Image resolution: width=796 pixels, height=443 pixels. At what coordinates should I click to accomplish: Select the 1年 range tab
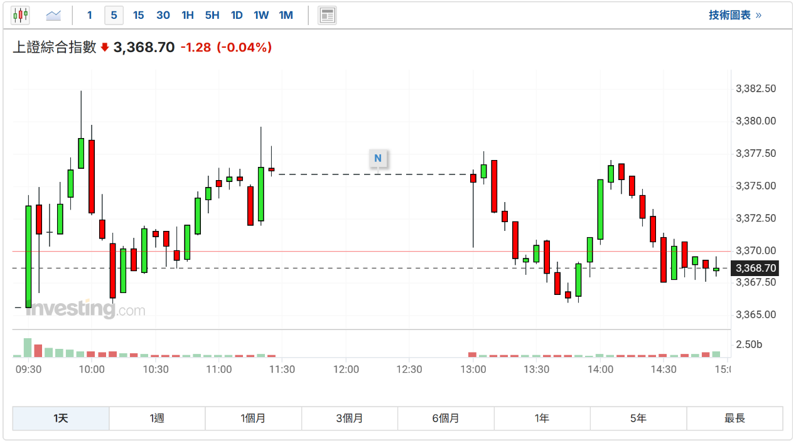click(542, 419)
